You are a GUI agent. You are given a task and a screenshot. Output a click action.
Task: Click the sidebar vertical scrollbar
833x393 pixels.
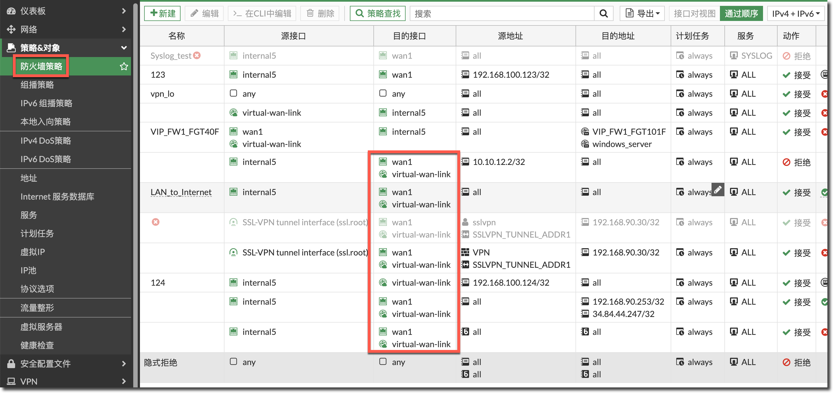coord(135,194)
